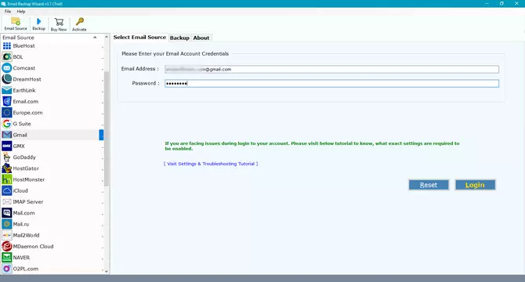This screenshot has height=282, width=525.
Task: Open the File menu
Action: tap(8, 12)
